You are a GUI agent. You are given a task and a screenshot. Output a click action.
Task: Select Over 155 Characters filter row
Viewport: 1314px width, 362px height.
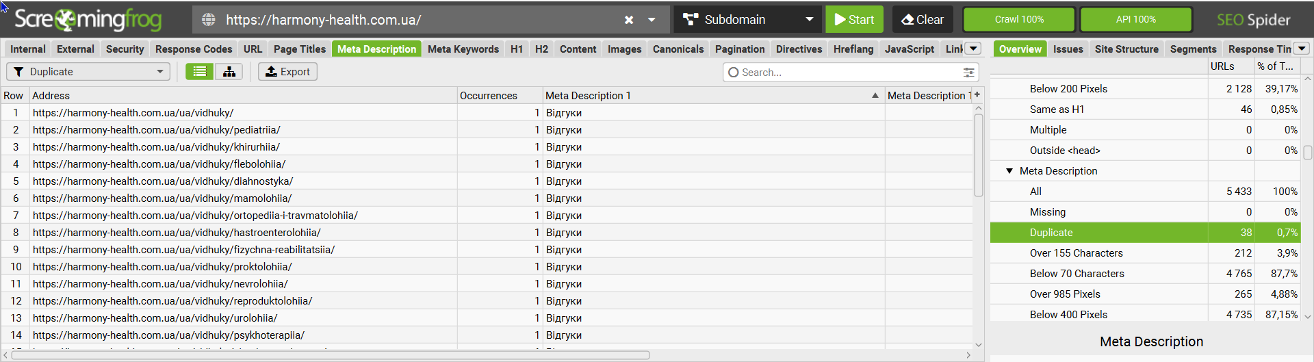click(x=1076, y=253)
